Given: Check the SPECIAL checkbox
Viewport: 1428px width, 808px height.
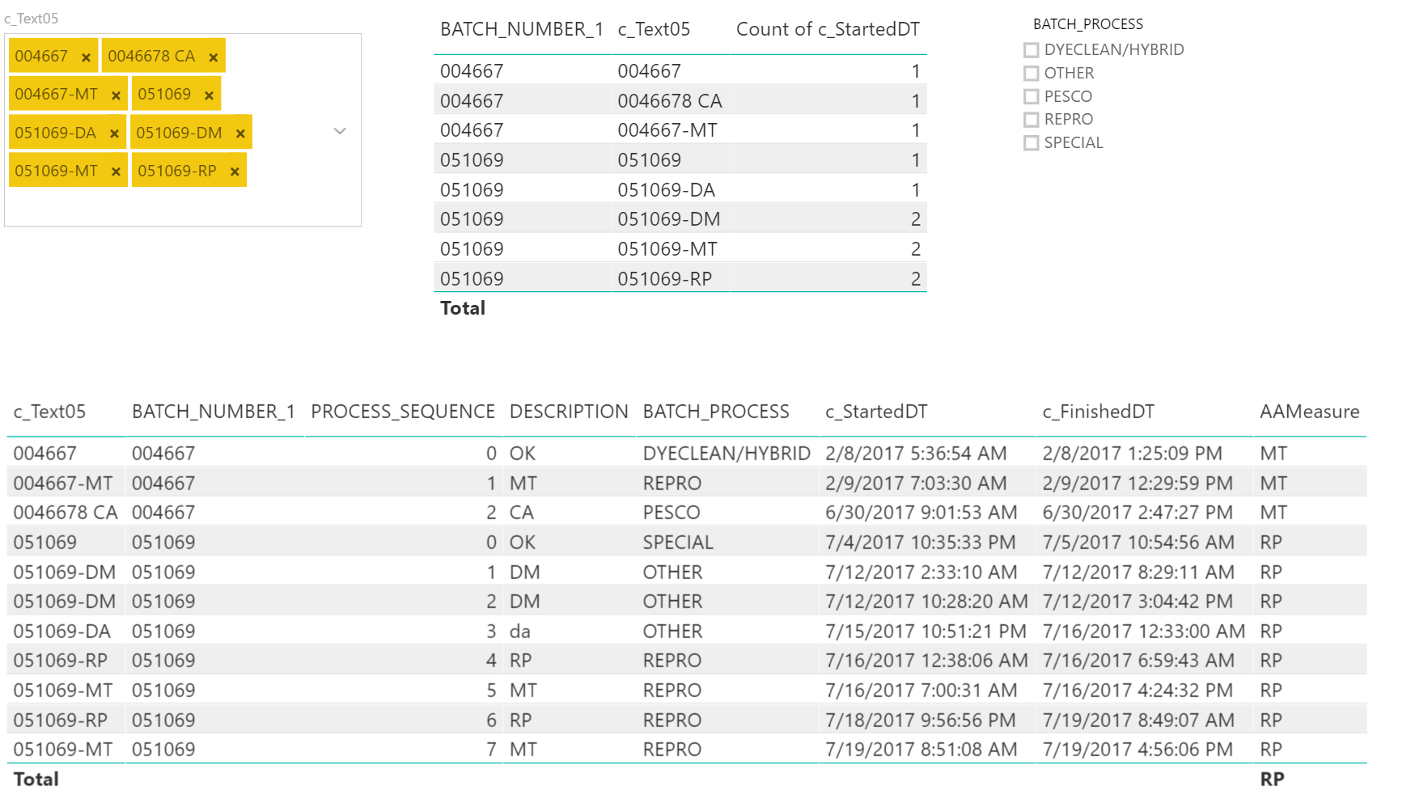Looking at the screenshot, I should [x=1031, y=143].
